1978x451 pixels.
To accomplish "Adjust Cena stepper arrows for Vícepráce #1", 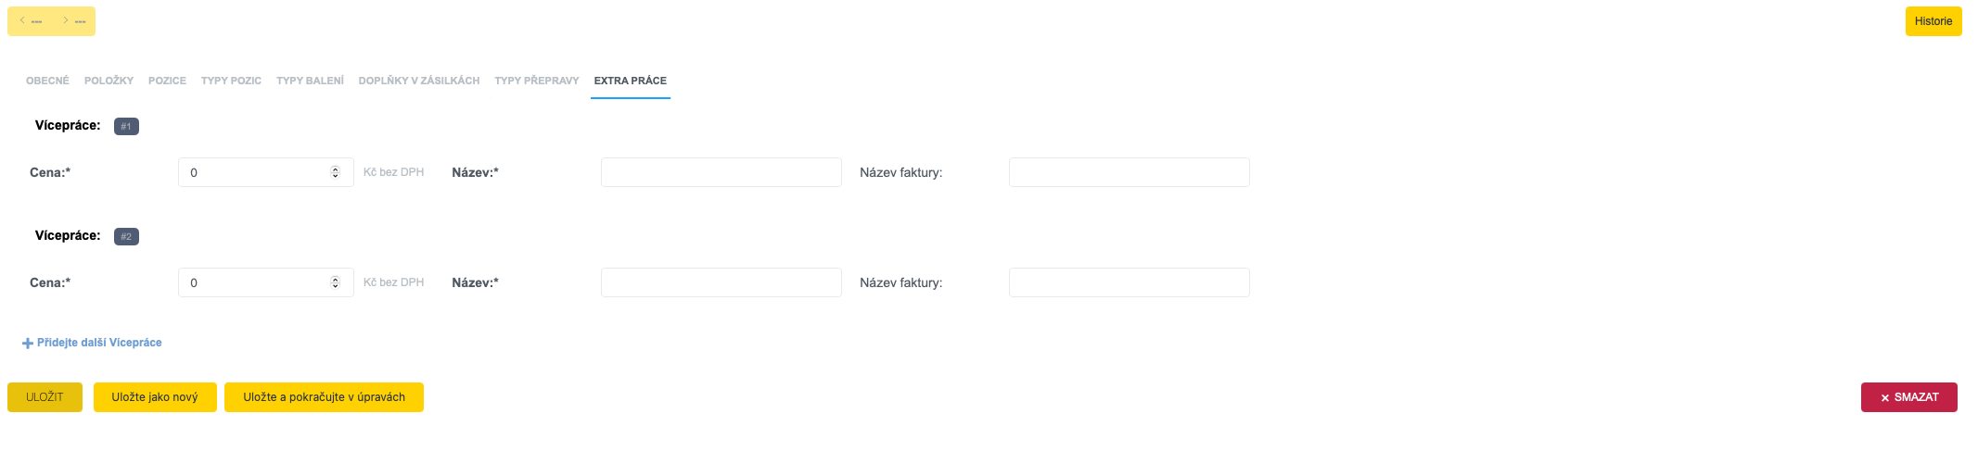I will [335, 172].
